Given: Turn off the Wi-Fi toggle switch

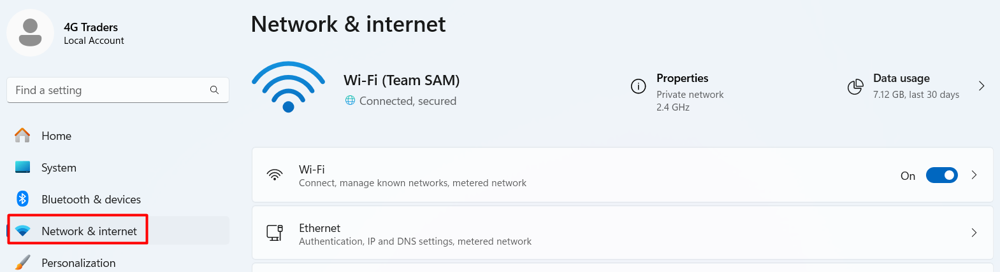Looking at the screenshot, I should pyautogui.click(x=941, y=175).
